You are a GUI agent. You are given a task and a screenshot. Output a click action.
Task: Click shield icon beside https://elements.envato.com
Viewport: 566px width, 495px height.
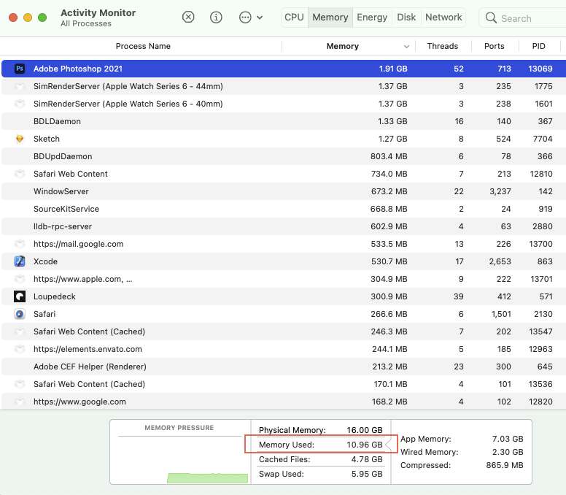click(20, 349)
